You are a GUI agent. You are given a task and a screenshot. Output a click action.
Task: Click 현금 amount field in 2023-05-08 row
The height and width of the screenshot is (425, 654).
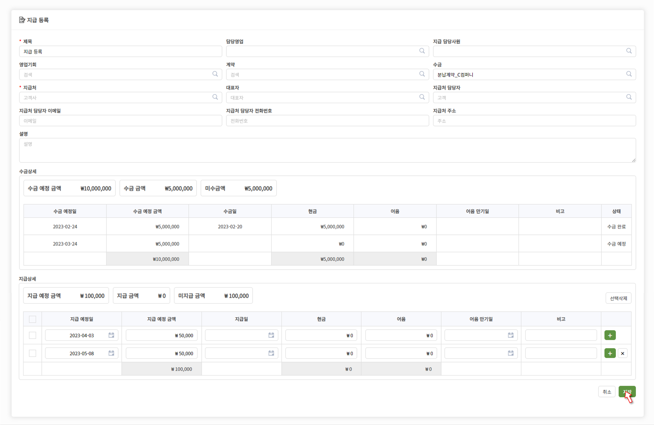(x=321, y=353)
